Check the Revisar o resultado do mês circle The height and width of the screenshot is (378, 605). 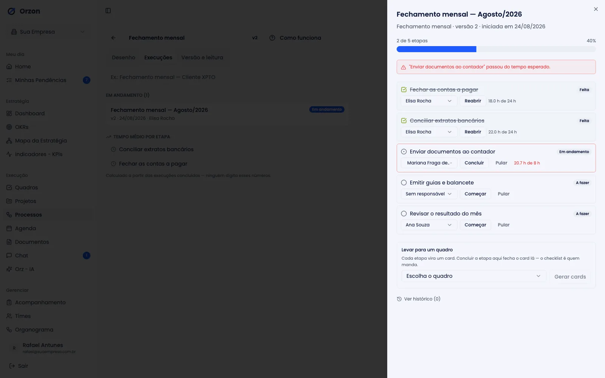click(404, 214)
